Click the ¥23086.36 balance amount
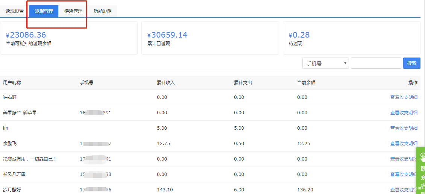425x194 pixels. click(x=26, y=35)
